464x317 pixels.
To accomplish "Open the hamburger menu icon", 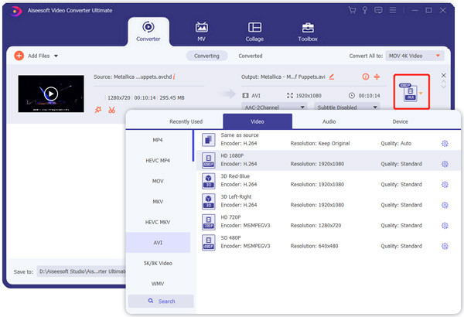I will pos(393,10).
